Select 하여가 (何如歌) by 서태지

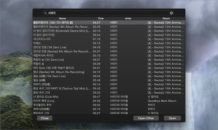[x=109, y=84]
